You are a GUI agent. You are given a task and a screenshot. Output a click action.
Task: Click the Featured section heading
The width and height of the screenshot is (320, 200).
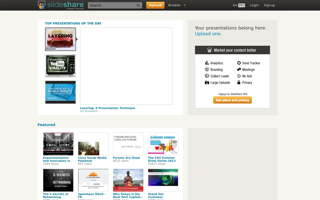click(46, 125)
